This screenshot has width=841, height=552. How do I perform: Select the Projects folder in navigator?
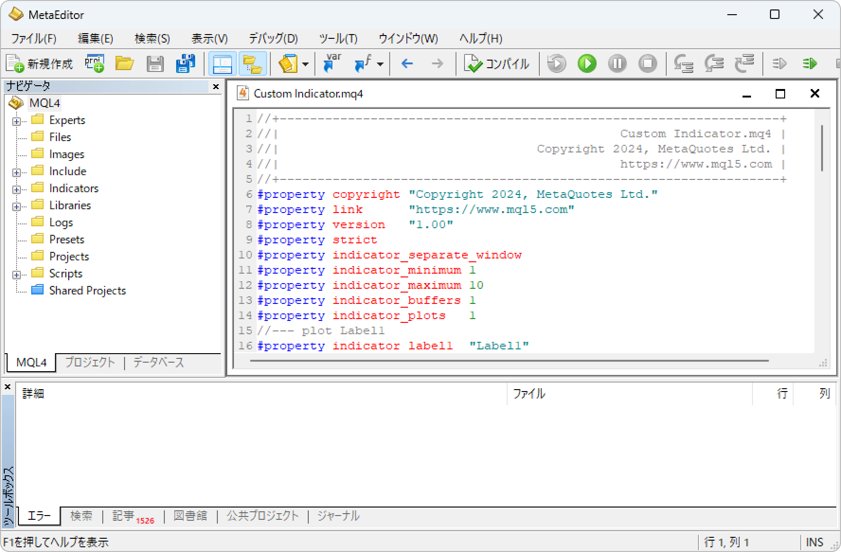pyautogui.click(x=69, y=256)
